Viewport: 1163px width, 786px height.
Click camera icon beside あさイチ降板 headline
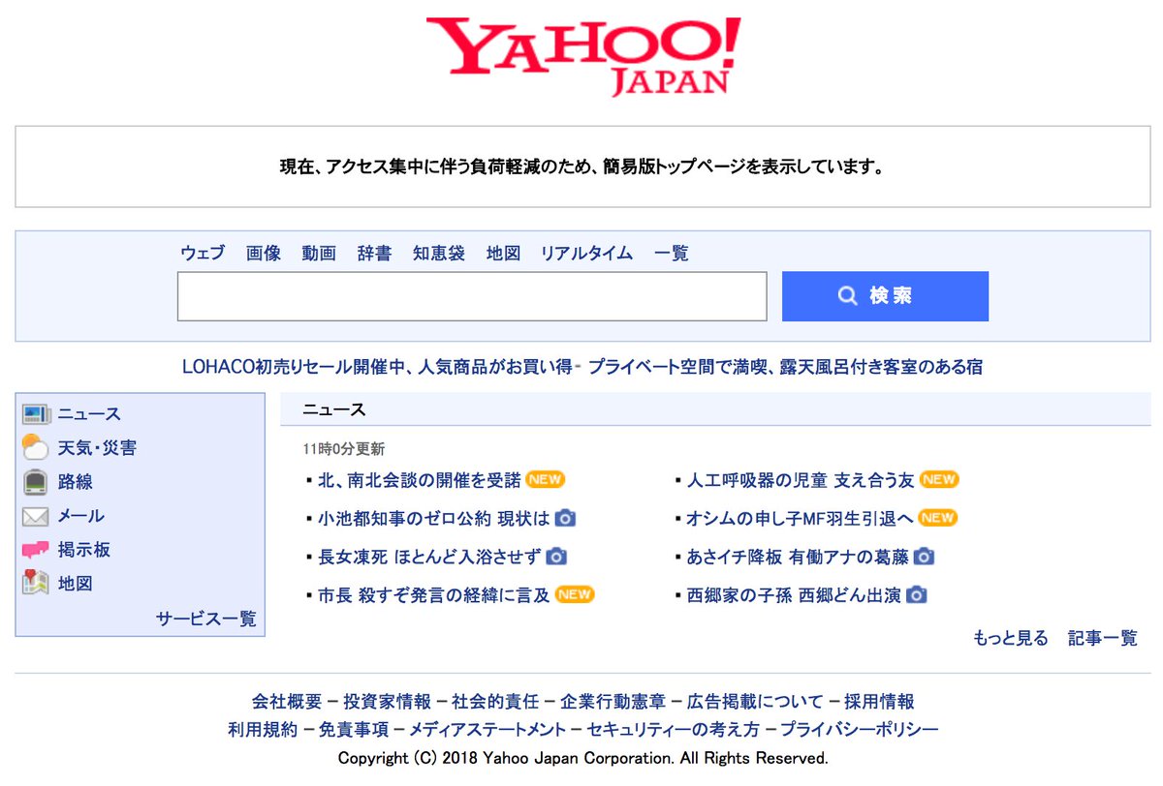[925, 557]
